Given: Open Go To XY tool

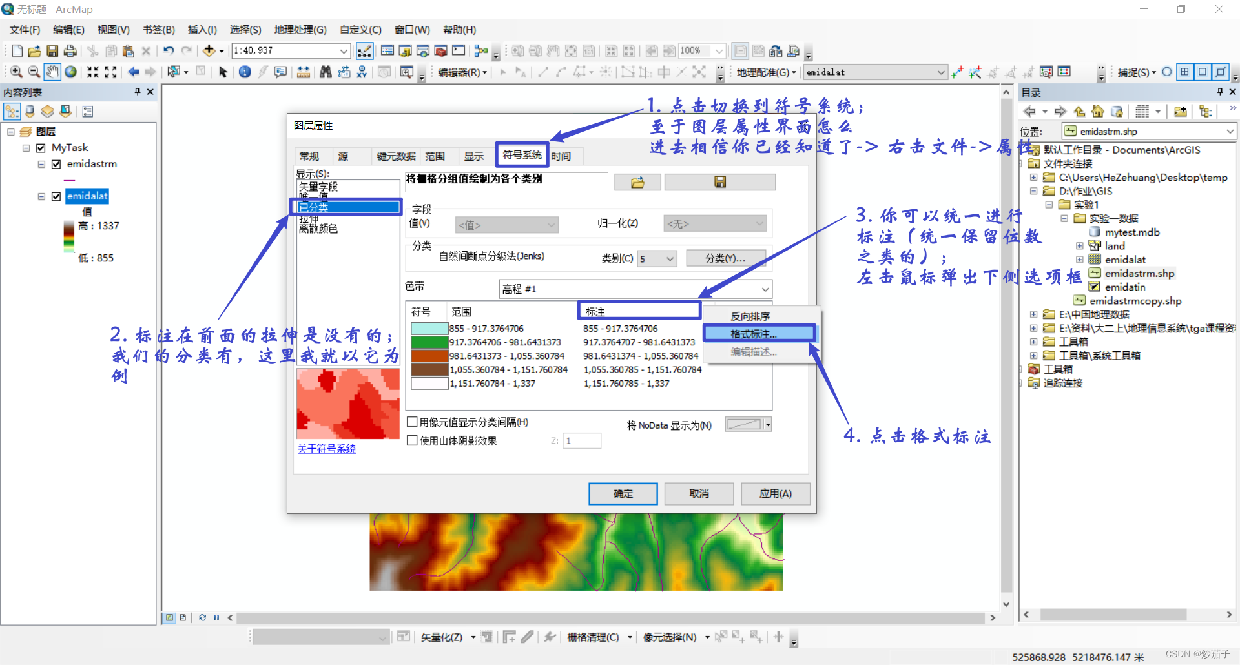Looking at the screenshot, I should pyautogui.click(x=362, y=72).
